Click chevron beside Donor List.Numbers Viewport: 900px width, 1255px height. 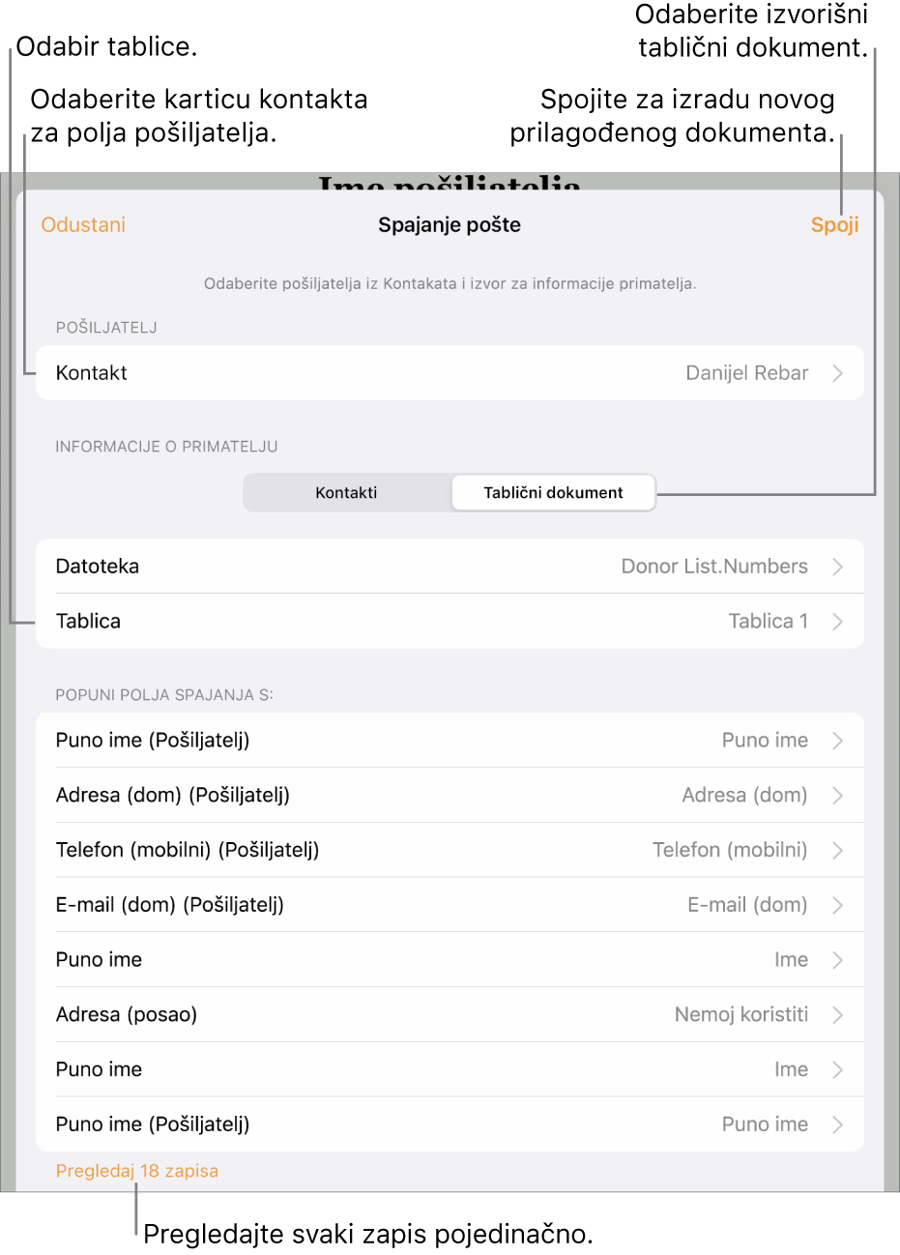[837, 567]
